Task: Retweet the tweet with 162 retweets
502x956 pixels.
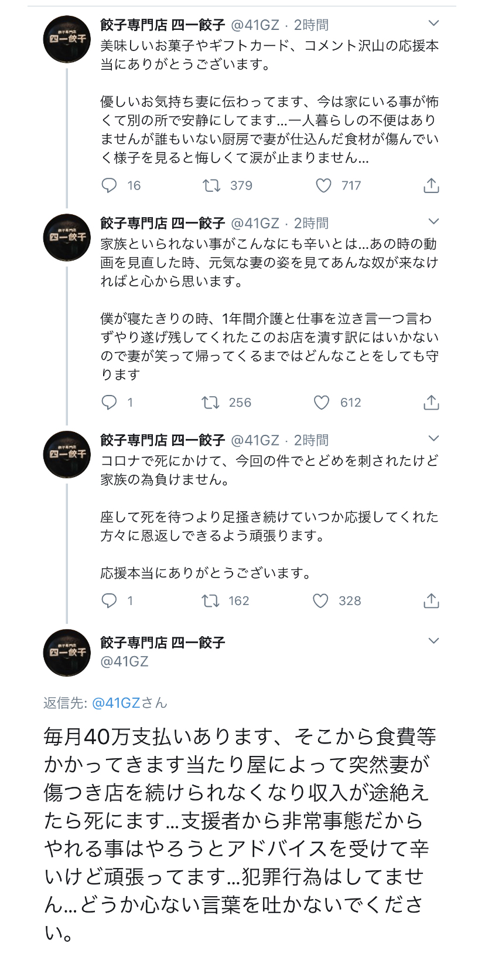Action: point(210,601)
